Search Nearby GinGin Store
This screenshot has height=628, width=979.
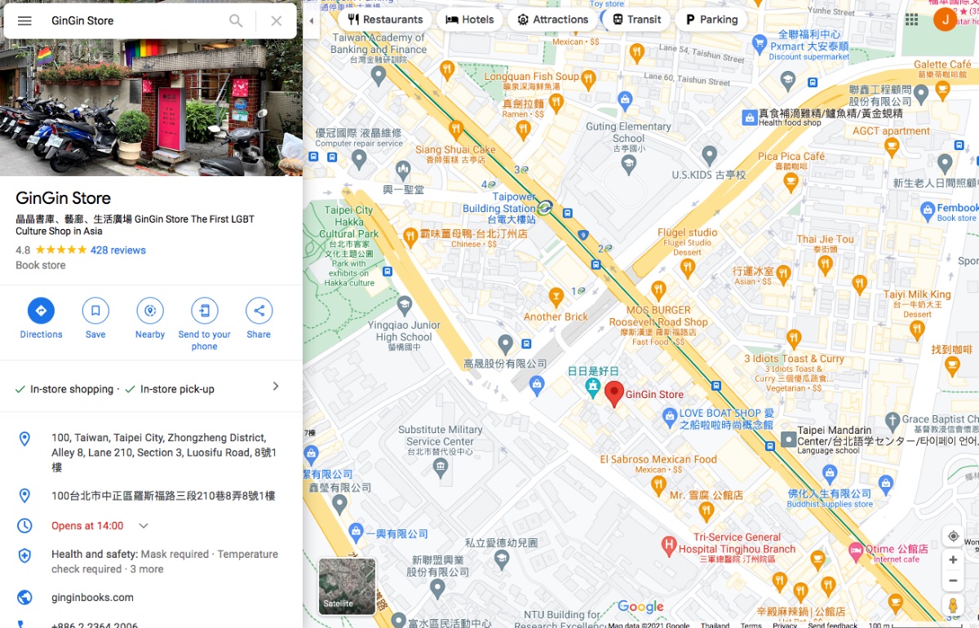click(x=150, y=318)
